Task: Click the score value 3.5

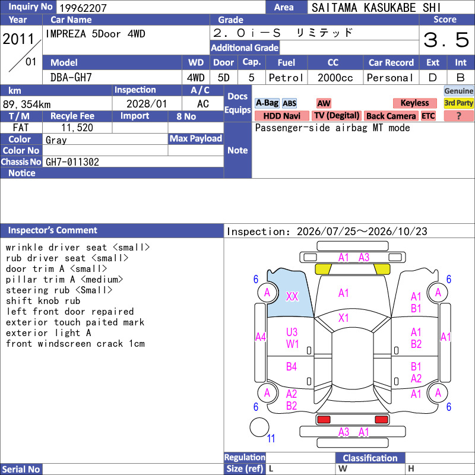Action: [446, 40]
